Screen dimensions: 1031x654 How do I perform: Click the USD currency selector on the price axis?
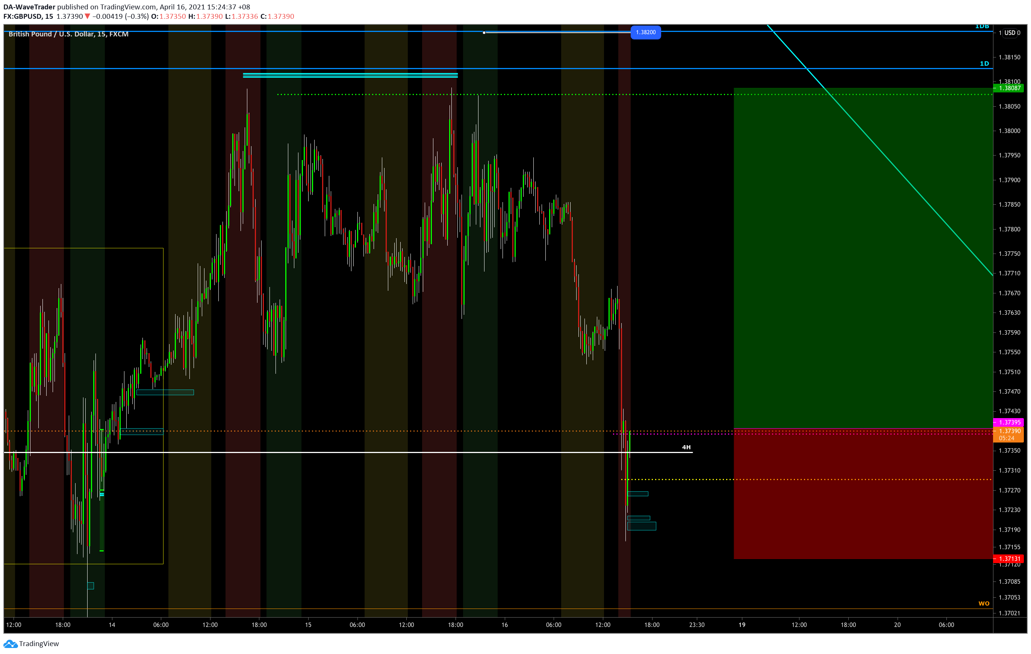click(x=1010, y=33)
